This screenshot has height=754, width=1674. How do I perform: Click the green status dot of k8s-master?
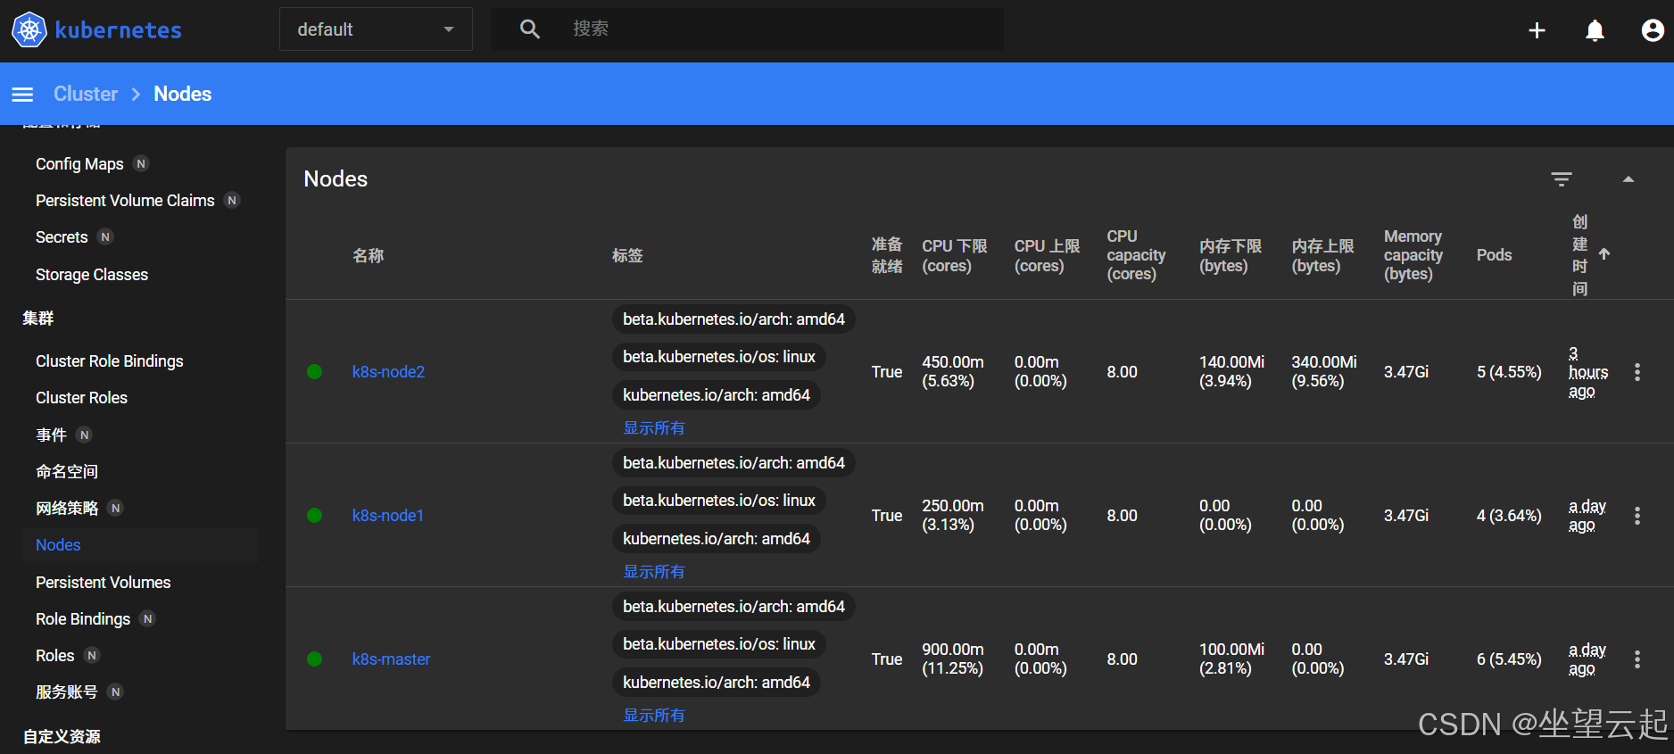(x=314, y=659)
